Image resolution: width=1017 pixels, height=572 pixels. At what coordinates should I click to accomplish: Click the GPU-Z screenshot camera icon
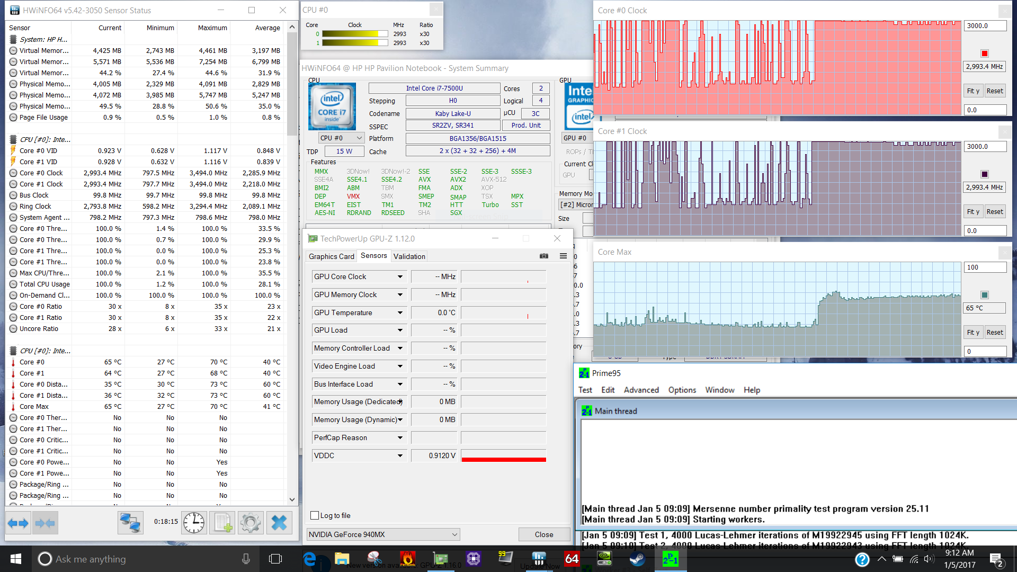pyautogui.click(x=544, y=256)
